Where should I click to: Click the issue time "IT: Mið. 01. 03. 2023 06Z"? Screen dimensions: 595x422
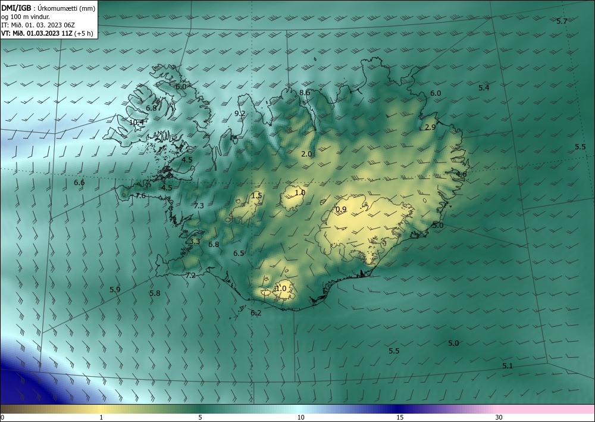pyautogui.click(x=38, y=25)
